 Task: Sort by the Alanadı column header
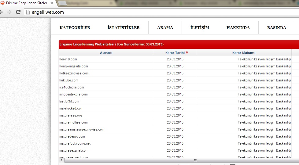coord(106,53)
